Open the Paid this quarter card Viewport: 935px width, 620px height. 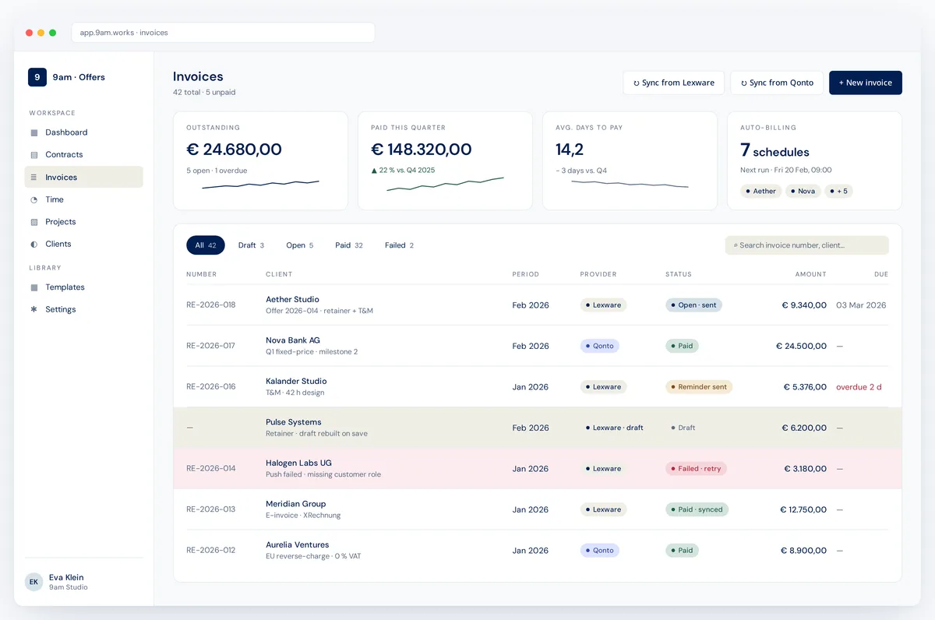click(x=445, y=160)
